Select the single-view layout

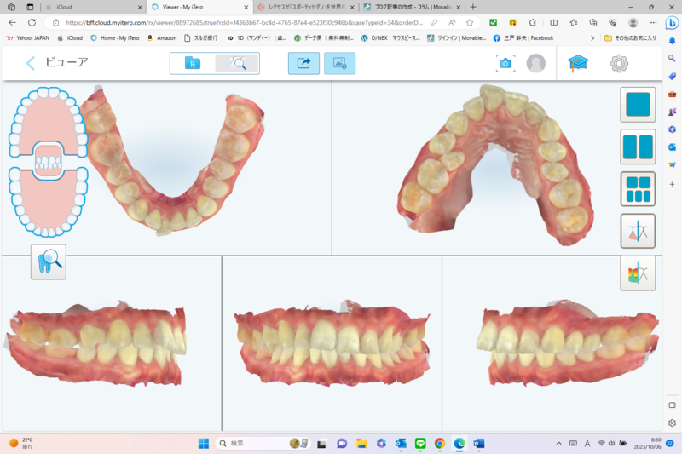click(x=638, y=105)
